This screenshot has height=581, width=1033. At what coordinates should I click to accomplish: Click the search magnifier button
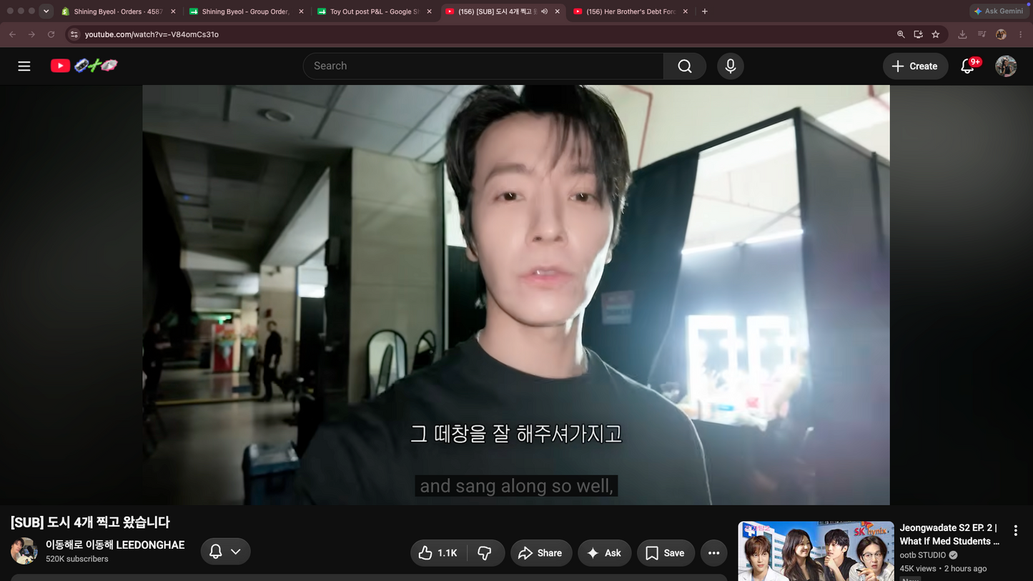point(685,66)
